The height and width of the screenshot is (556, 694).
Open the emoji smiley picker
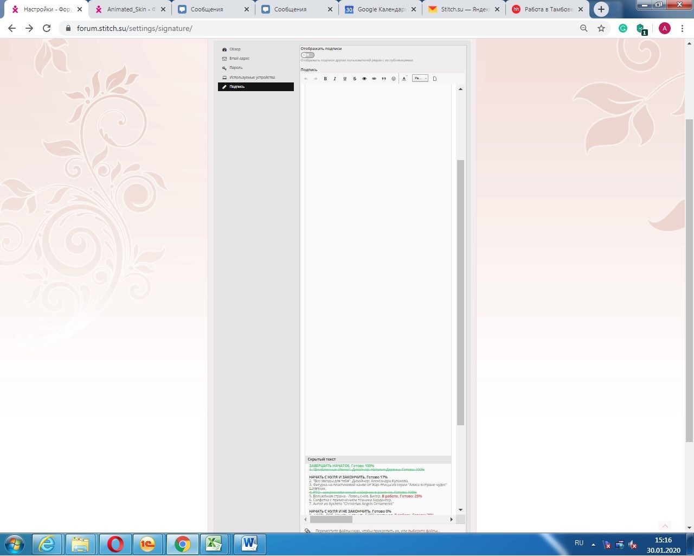click(394, 79)
